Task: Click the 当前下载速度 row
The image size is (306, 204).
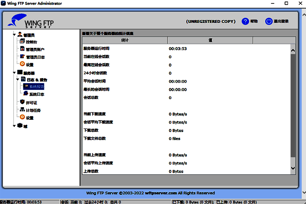Action: pyautogui.click(x=186, y=114)
